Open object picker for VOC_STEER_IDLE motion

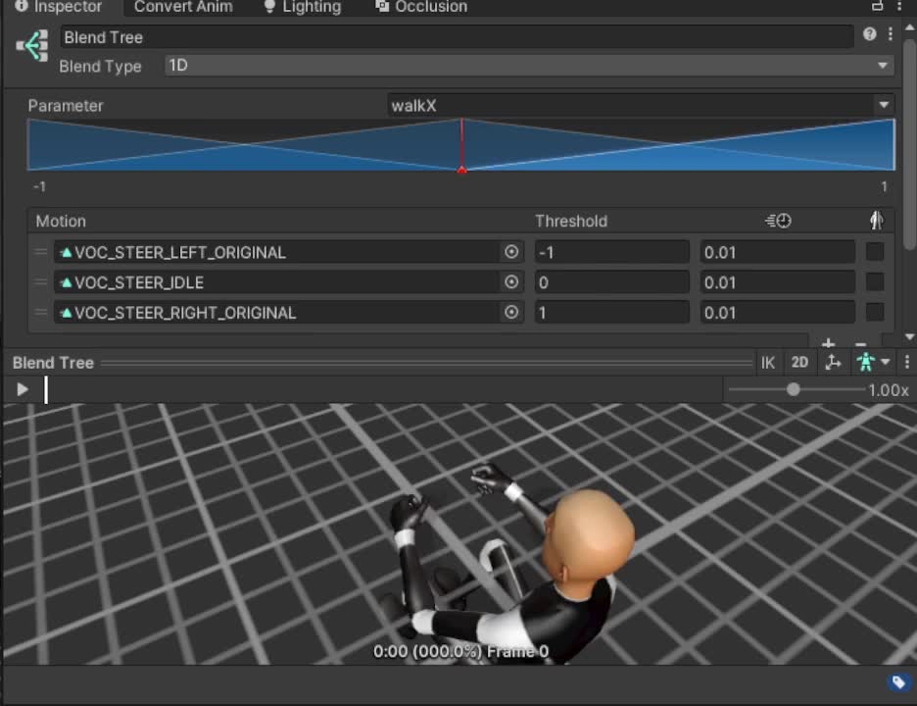click(x=511, y=282)
